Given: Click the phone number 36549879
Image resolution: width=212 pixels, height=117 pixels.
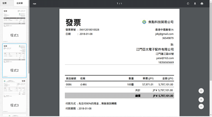Looking at the screenshot, I should pyautogui.click(x=168, y=38).
